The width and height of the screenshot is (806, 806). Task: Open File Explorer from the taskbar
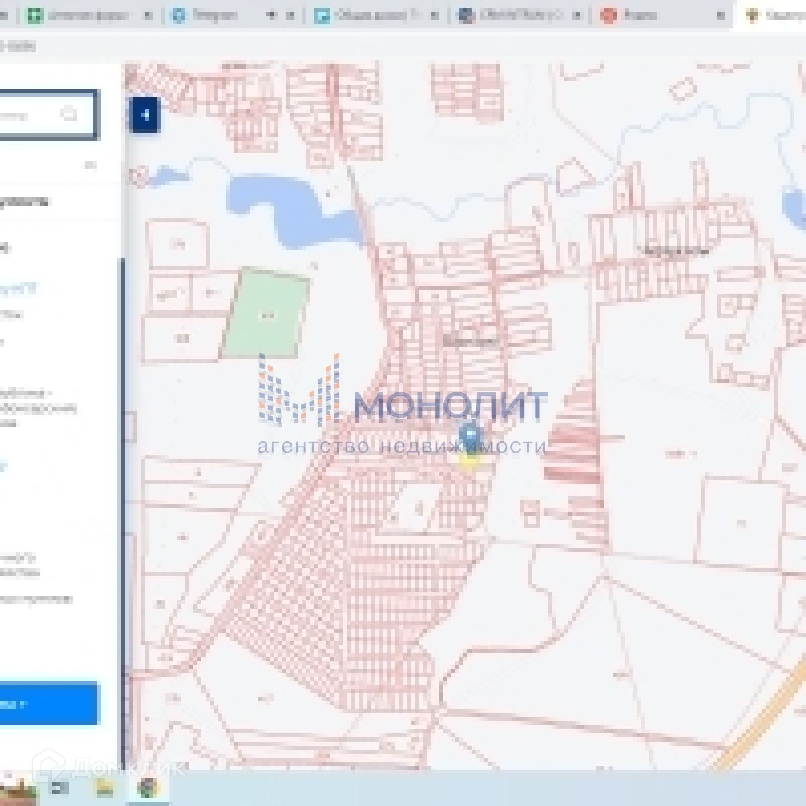click(x=104, y=787)
